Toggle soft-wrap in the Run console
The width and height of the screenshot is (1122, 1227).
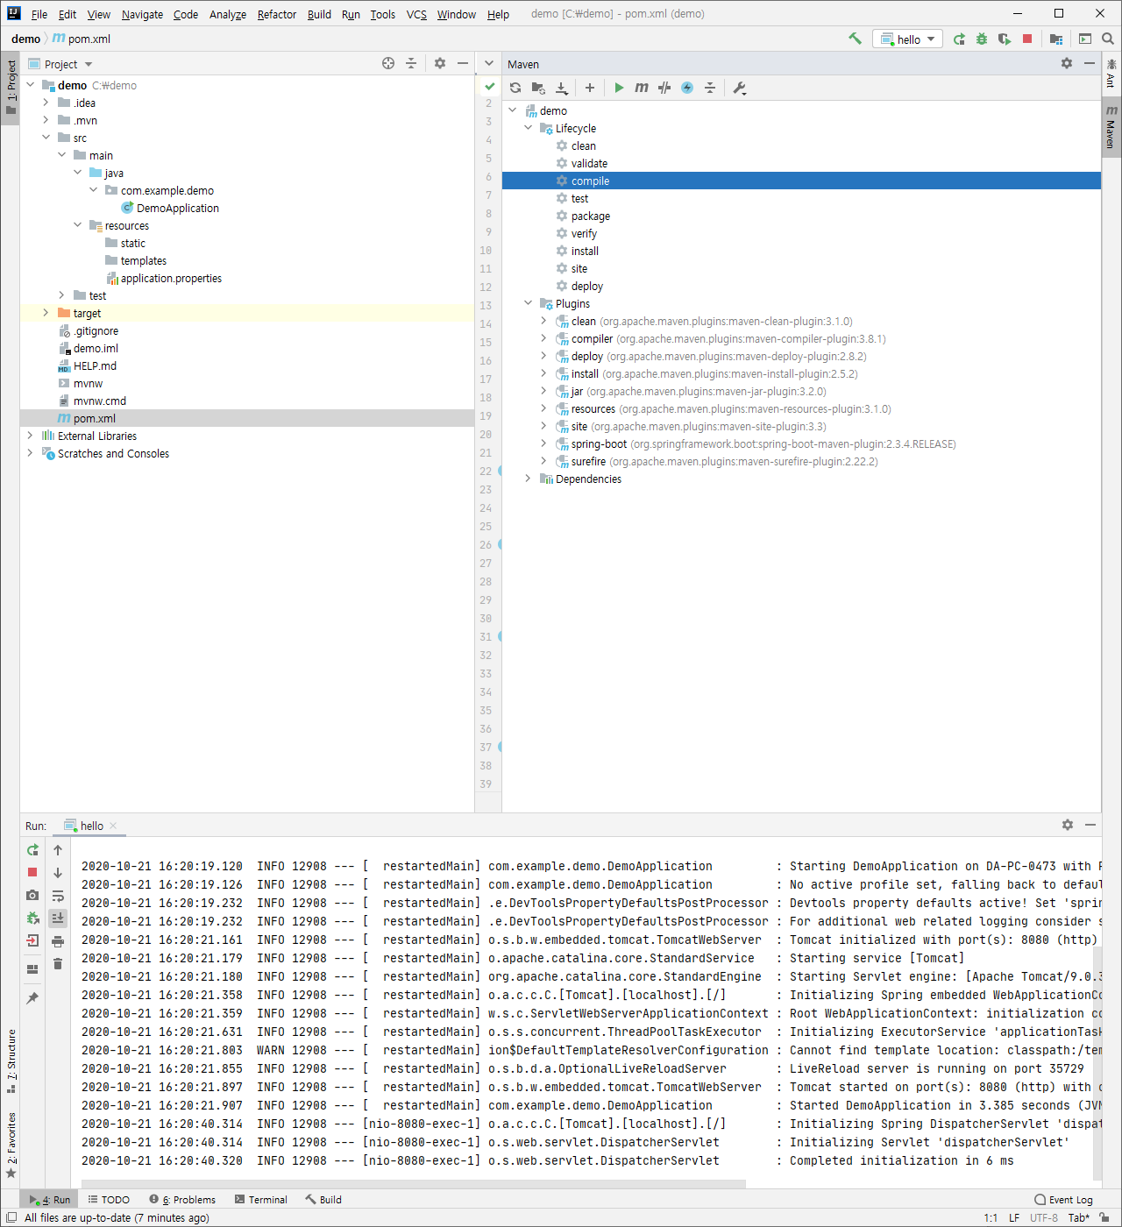tap(58, 896)
